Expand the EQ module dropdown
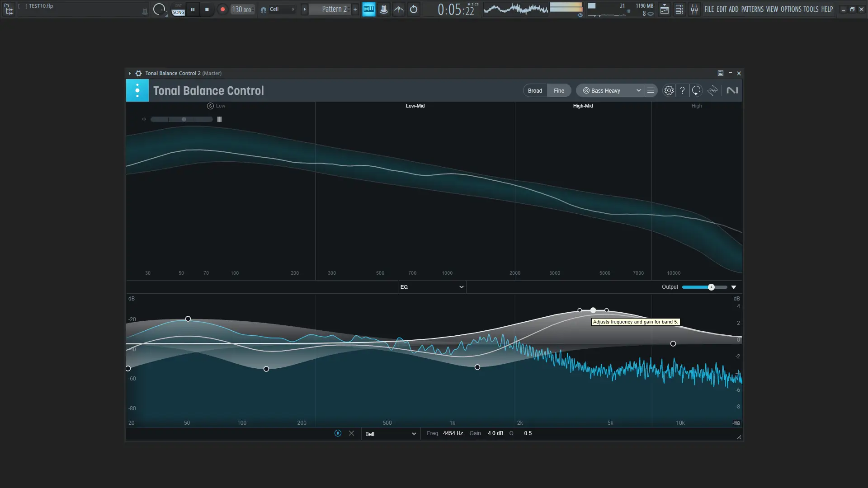Screen dimensions: 868x488 432,287
